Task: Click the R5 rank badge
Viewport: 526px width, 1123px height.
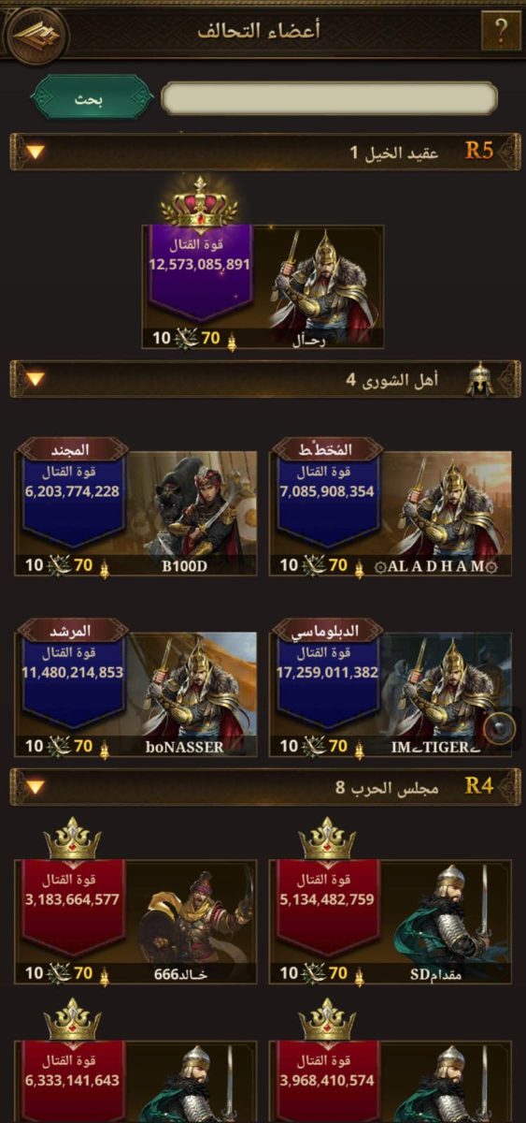Action: pyautogui.click(x=479, y=151)
